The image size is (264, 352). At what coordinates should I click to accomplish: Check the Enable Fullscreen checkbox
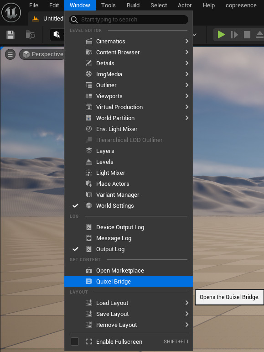coord(75,341)
